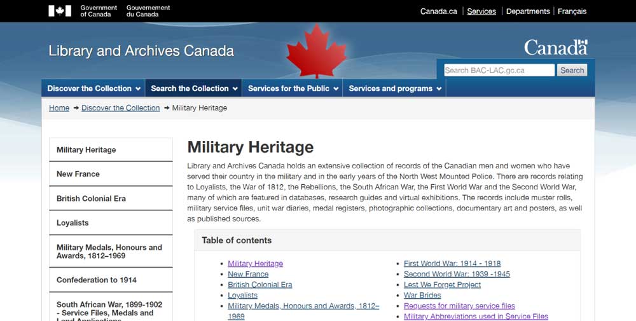The width and height of the screenshot is (636, 321).
Task: Select Loyalists in the left sidebar
Action: click(73, 223)
